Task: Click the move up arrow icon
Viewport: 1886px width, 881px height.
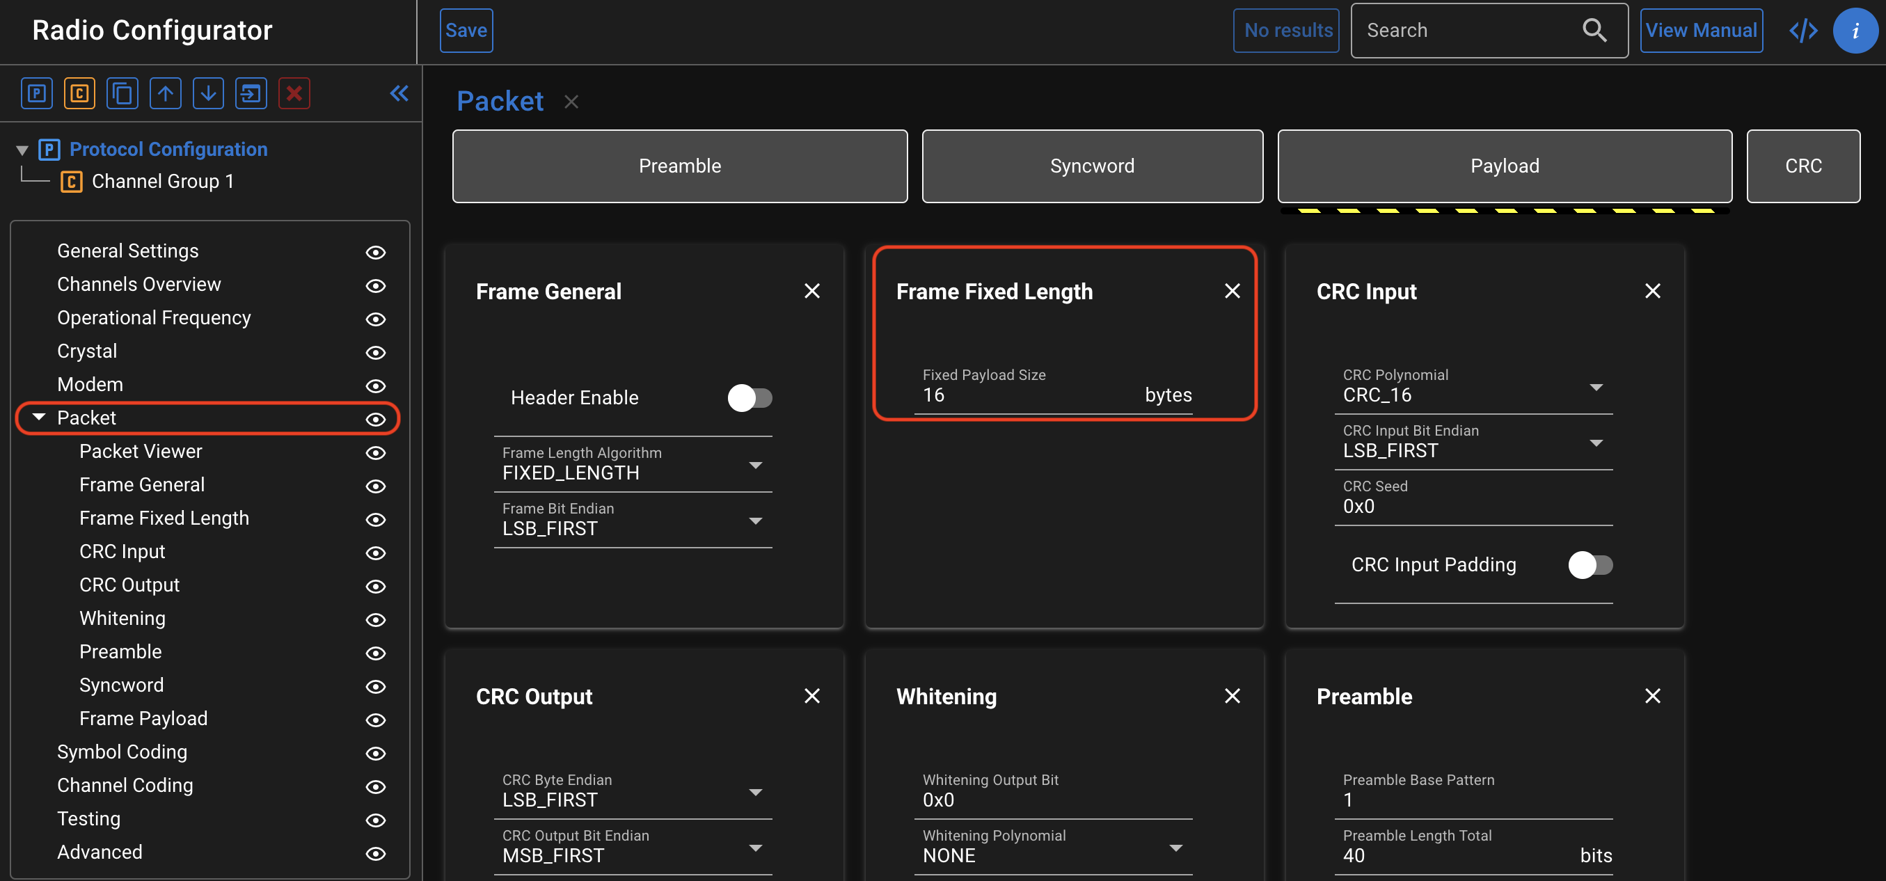Action: (x=166, y=93)
